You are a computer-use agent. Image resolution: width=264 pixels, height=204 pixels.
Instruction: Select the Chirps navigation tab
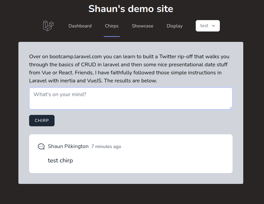112,26
